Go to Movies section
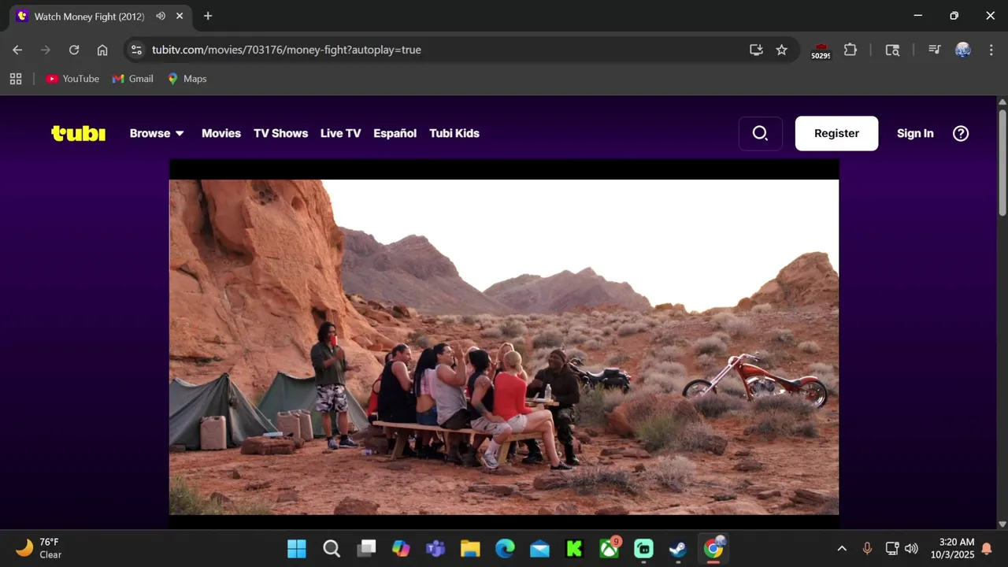Viewport: 1008px width, 567px height. pyautogui.click(x=221, y=133)
